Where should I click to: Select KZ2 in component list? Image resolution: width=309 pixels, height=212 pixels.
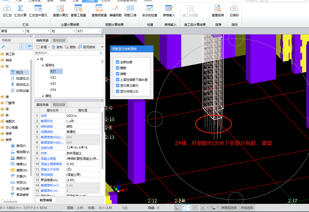[x=53, y=77]
